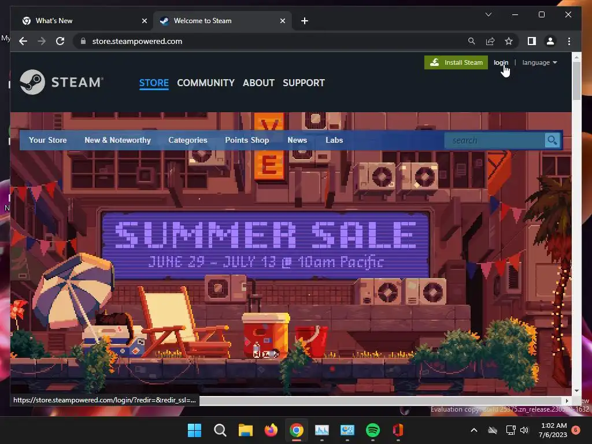Open the SUPPORT page

pos(304,83)
